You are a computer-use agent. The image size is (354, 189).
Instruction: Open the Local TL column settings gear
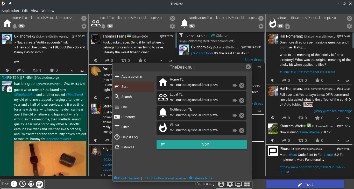[172, 26]
